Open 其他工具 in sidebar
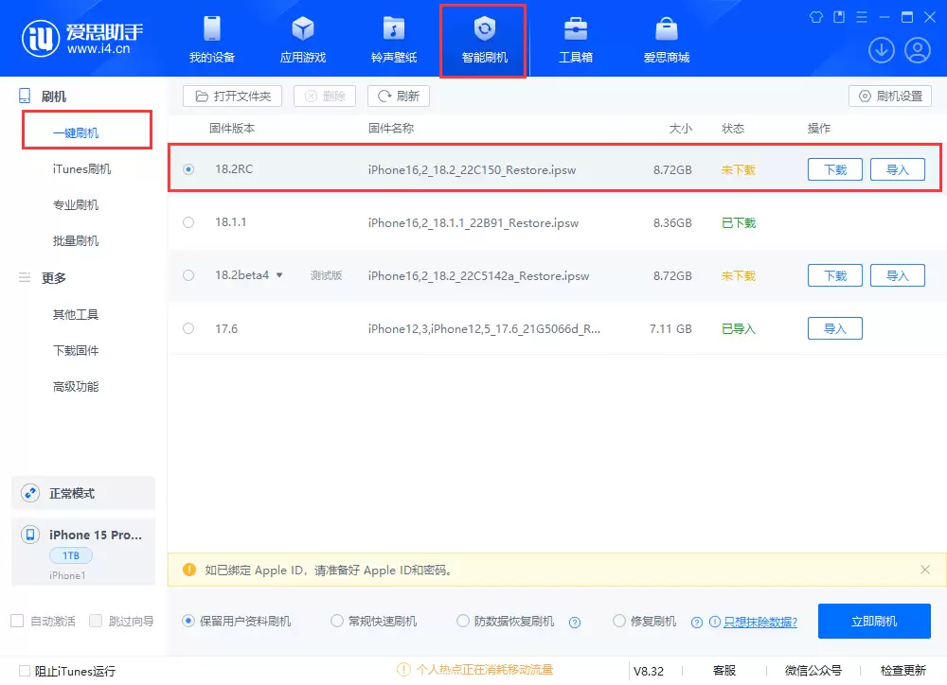 (x=76, y=314)
